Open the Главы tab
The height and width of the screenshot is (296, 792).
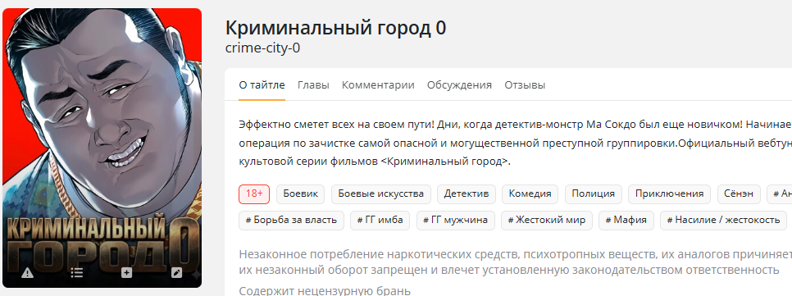click(313, 84)
